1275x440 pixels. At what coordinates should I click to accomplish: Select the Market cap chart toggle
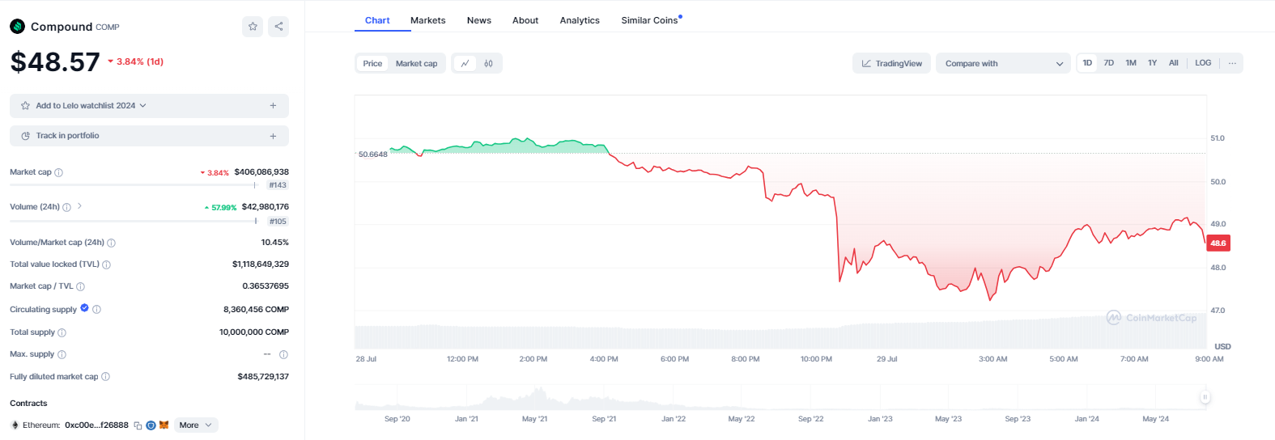pyautogui.click(x=416, y=63)
